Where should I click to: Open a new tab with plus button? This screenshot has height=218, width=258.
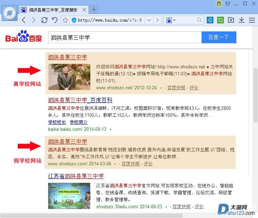(94, 10)
